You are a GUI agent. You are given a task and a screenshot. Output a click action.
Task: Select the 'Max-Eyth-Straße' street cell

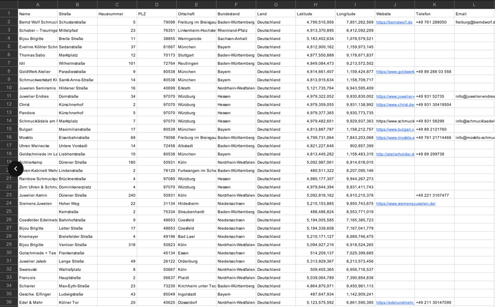[x=77, y=286]
